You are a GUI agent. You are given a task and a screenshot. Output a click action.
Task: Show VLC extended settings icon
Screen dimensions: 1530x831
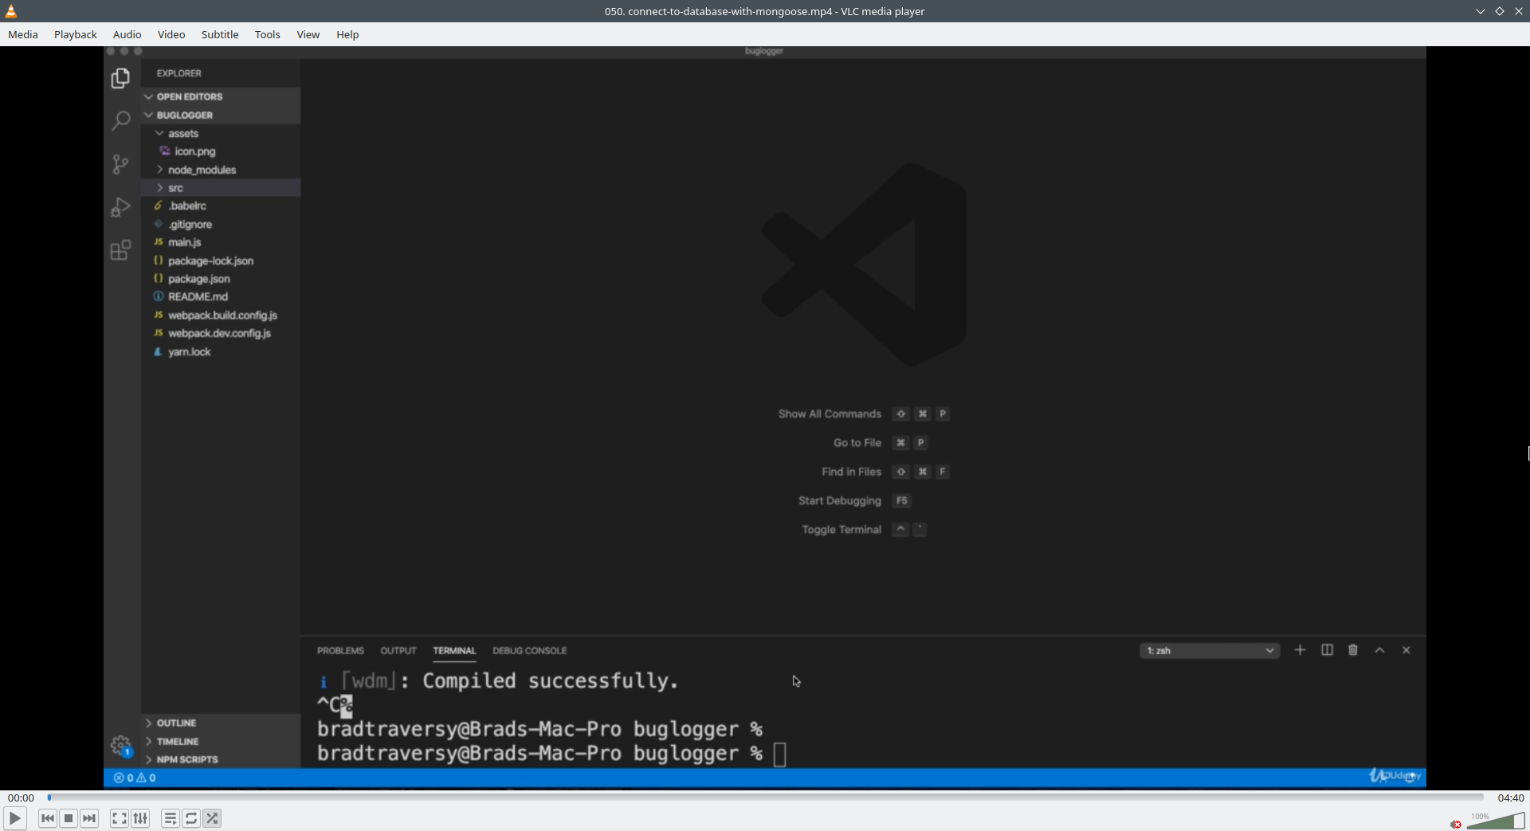pos(140,818)
